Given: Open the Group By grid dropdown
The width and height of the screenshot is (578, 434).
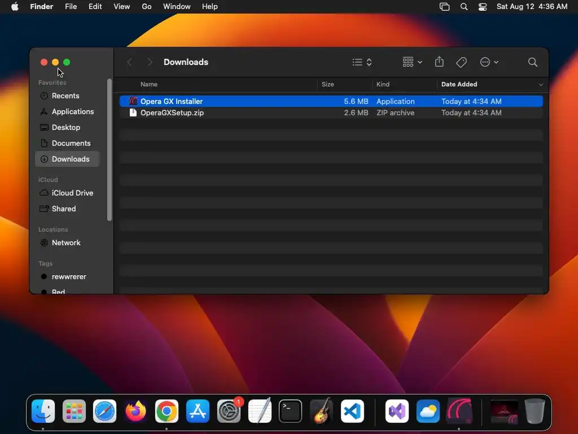Looking at the screenshot, I should (412, 62).
